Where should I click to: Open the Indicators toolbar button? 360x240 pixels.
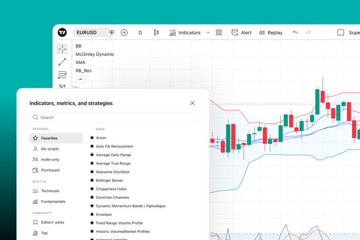point(185,33)
